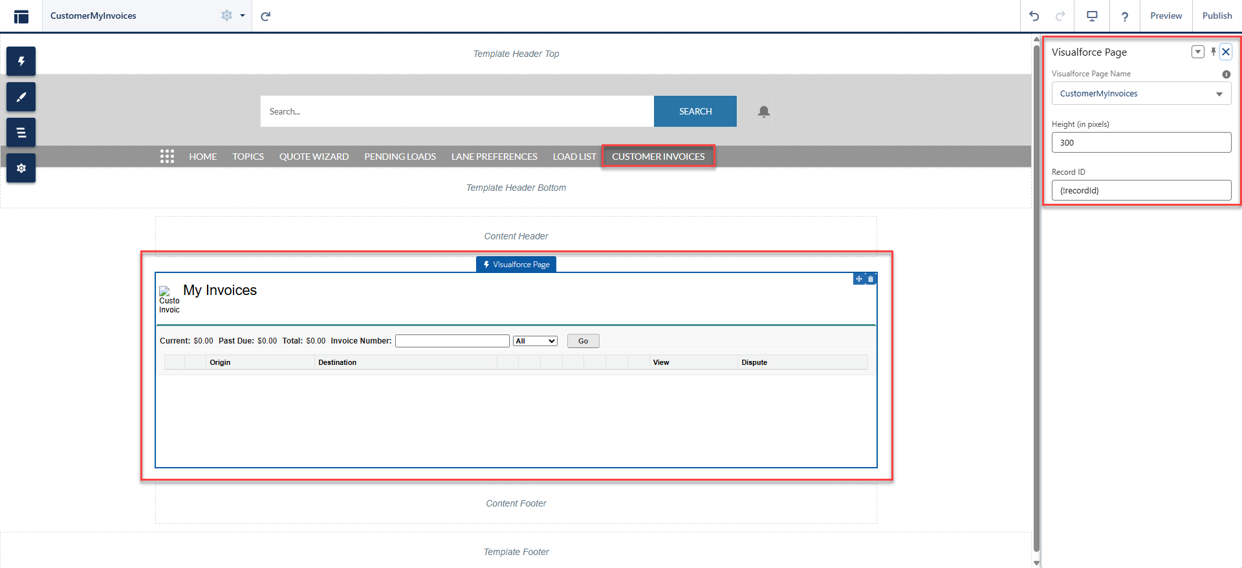The image size is (1242, 568).
Task: Click the redo arrow icon
Action: pyautogui.click(x=1060, y=16)
